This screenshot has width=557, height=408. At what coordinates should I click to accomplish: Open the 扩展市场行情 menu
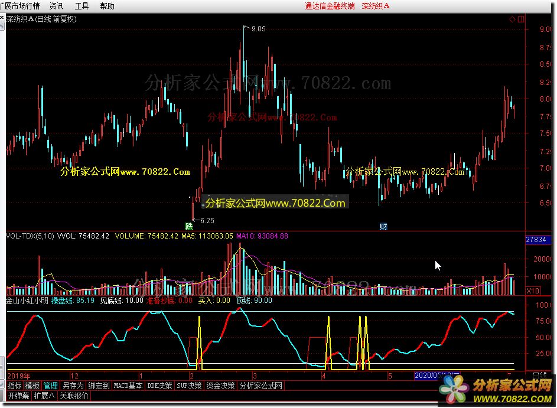(x=20, y=6)
